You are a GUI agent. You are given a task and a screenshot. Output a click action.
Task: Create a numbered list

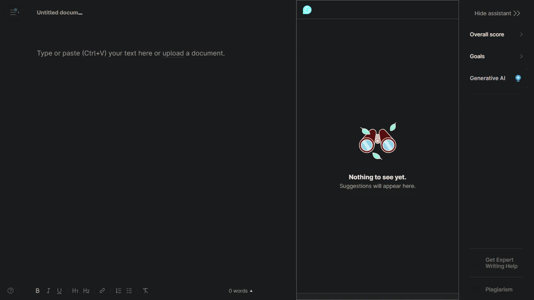pyautogui.click(x=118, y=291)
